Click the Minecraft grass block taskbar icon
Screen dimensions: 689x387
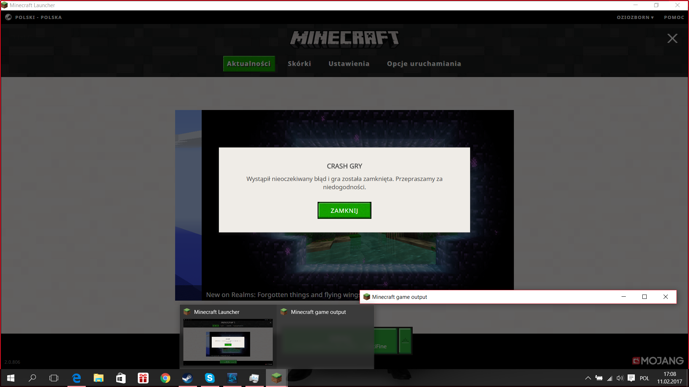[x=276, y=378]
